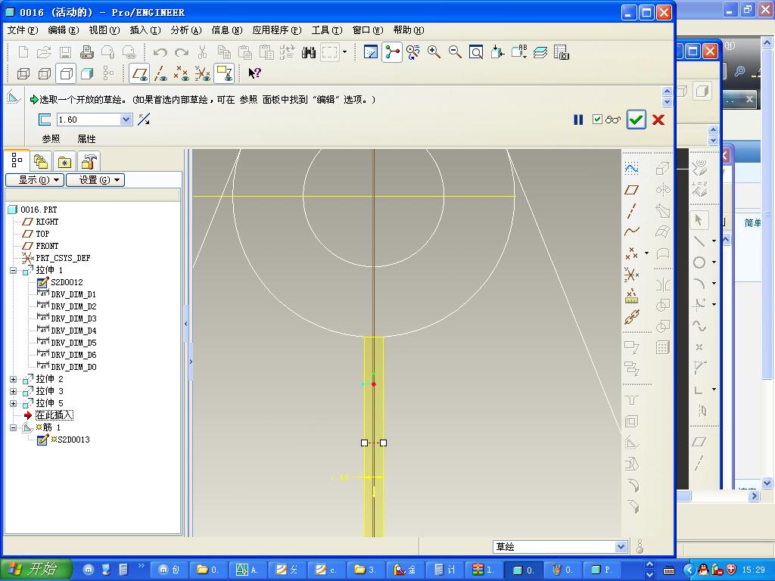
Task: Click the Zoom Out magnifier icon
Action: coord(455,52)
